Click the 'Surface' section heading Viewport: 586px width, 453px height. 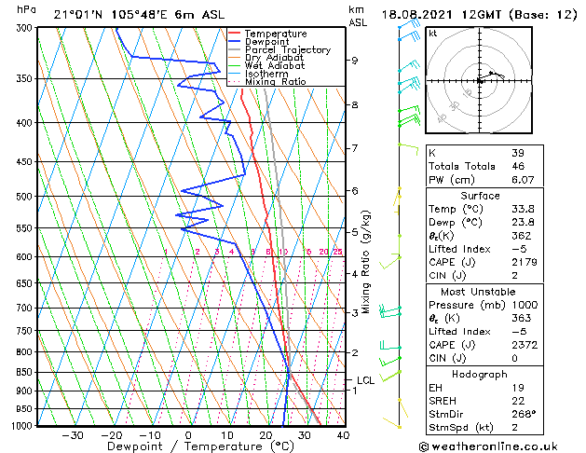point(480,196)
